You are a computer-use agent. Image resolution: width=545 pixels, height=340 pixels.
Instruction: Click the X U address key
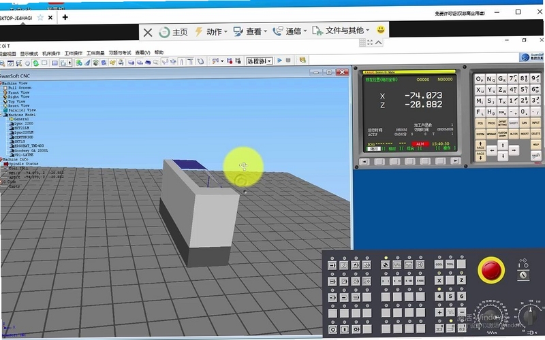[480, 90]
